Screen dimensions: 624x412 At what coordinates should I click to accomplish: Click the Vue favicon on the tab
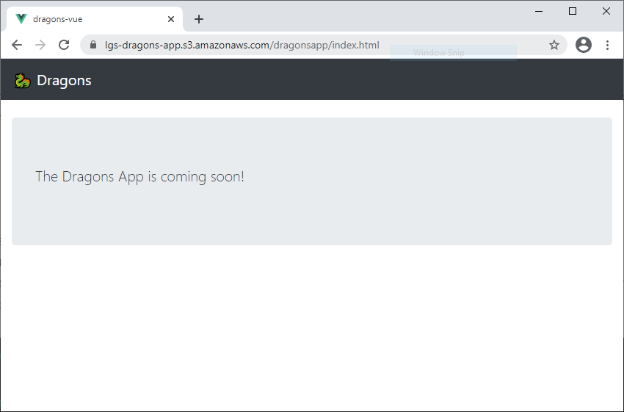point(21,19)
